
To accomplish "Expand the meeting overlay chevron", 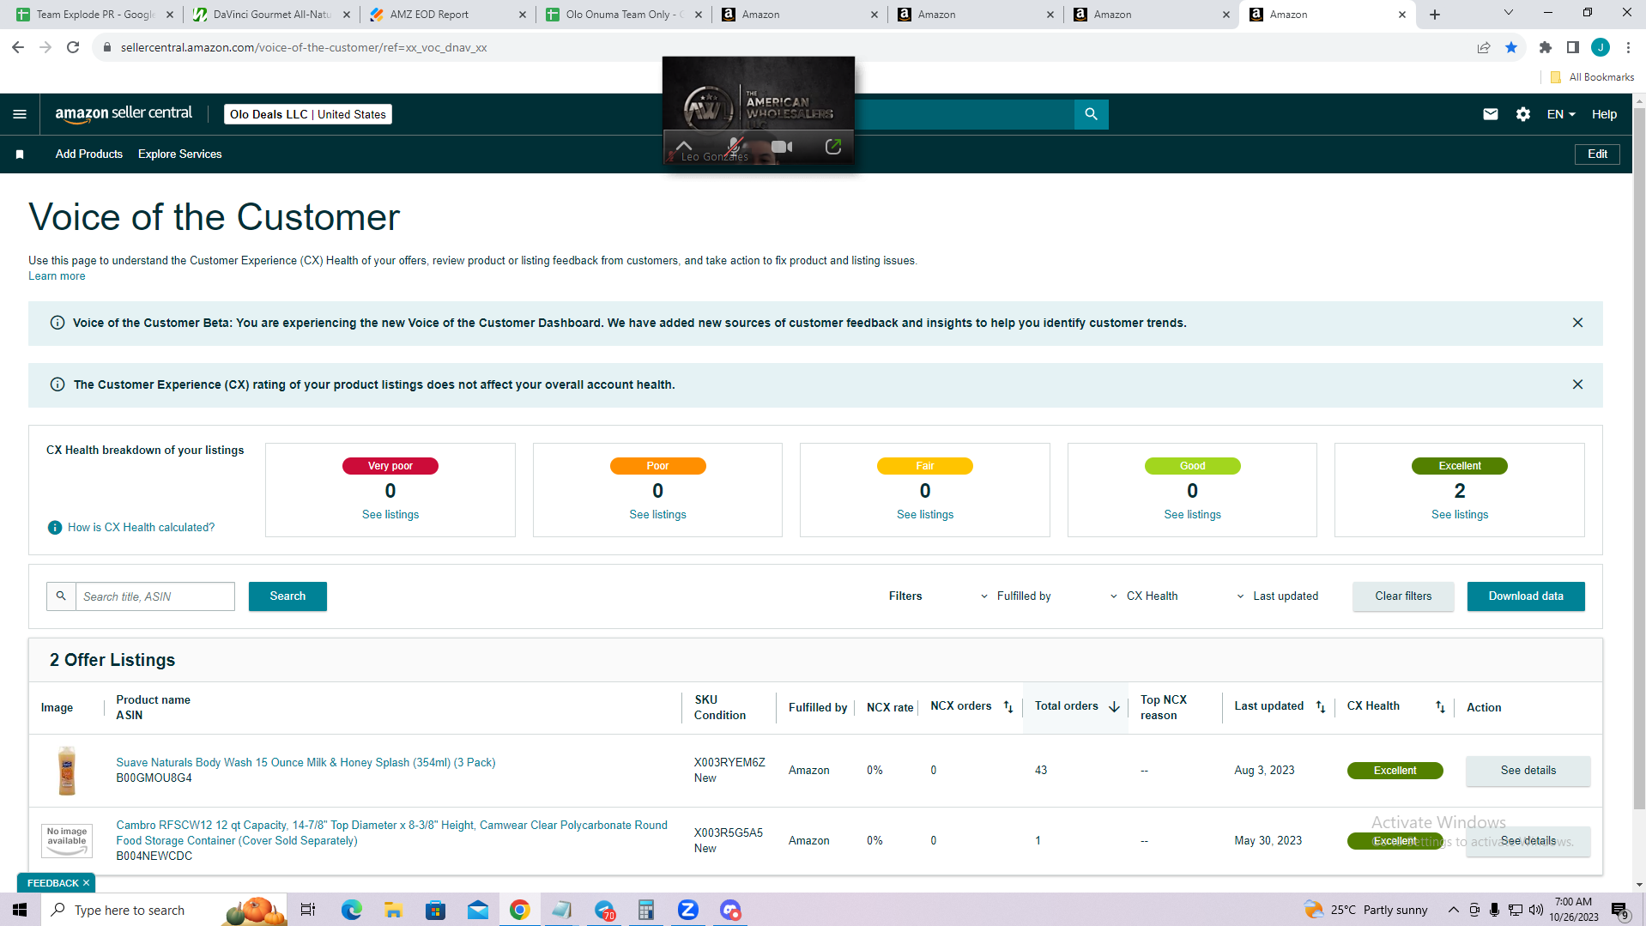I will click(684, 145).
